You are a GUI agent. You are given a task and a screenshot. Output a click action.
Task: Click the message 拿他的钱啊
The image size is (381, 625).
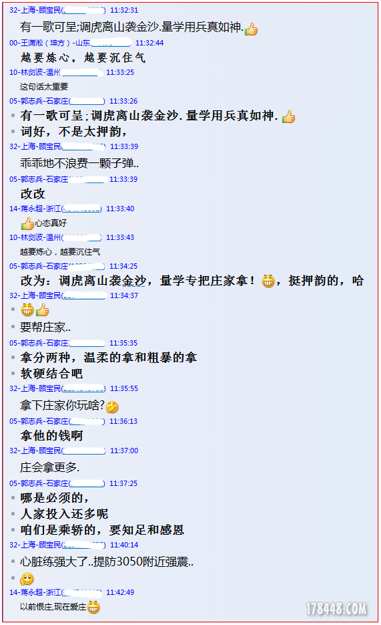[x=51, y=436]
